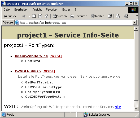Click the Zurück back arrow button
This screenshot has height=118, width=140.
pos(10,16)
